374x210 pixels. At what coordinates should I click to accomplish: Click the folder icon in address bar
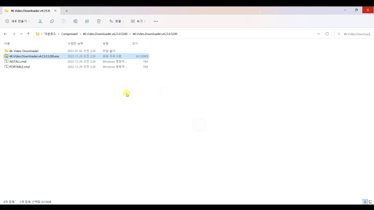(37, 34)
